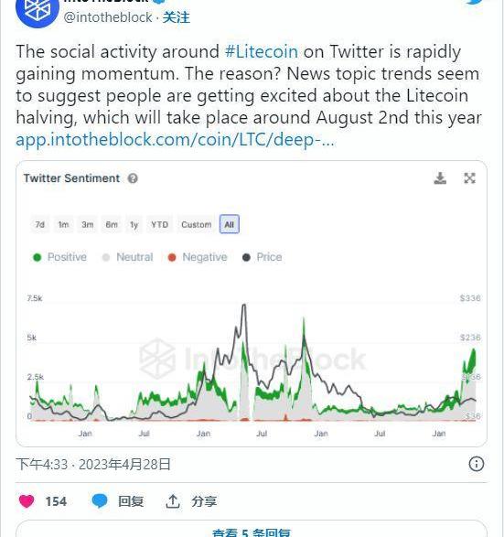
Task: Follow @intotheblock via 关注 link
Action: click(176, 17)
